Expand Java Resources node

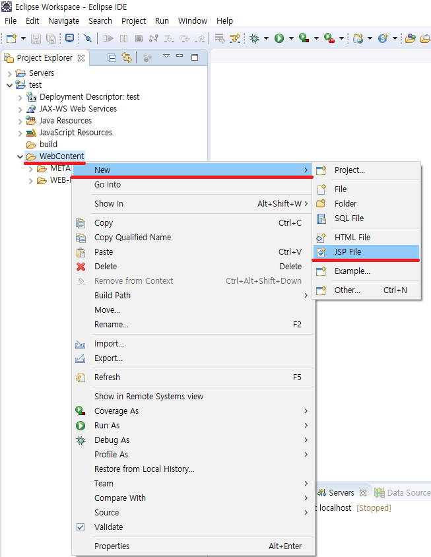click(20, 121)
